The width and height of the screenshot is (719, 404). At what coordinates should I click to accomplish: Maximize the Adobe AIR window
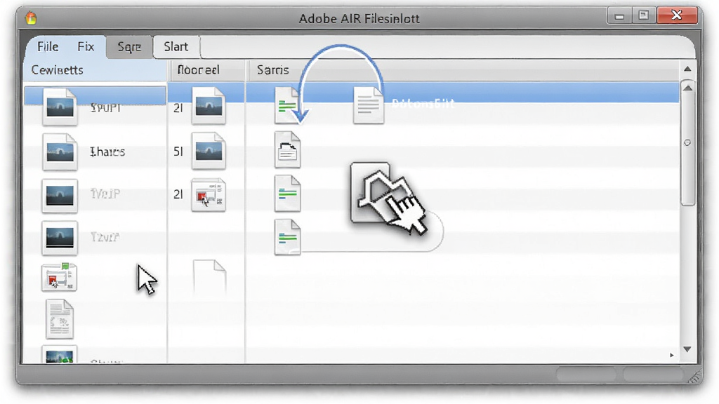pyautogui.click(x=644, y=15)
